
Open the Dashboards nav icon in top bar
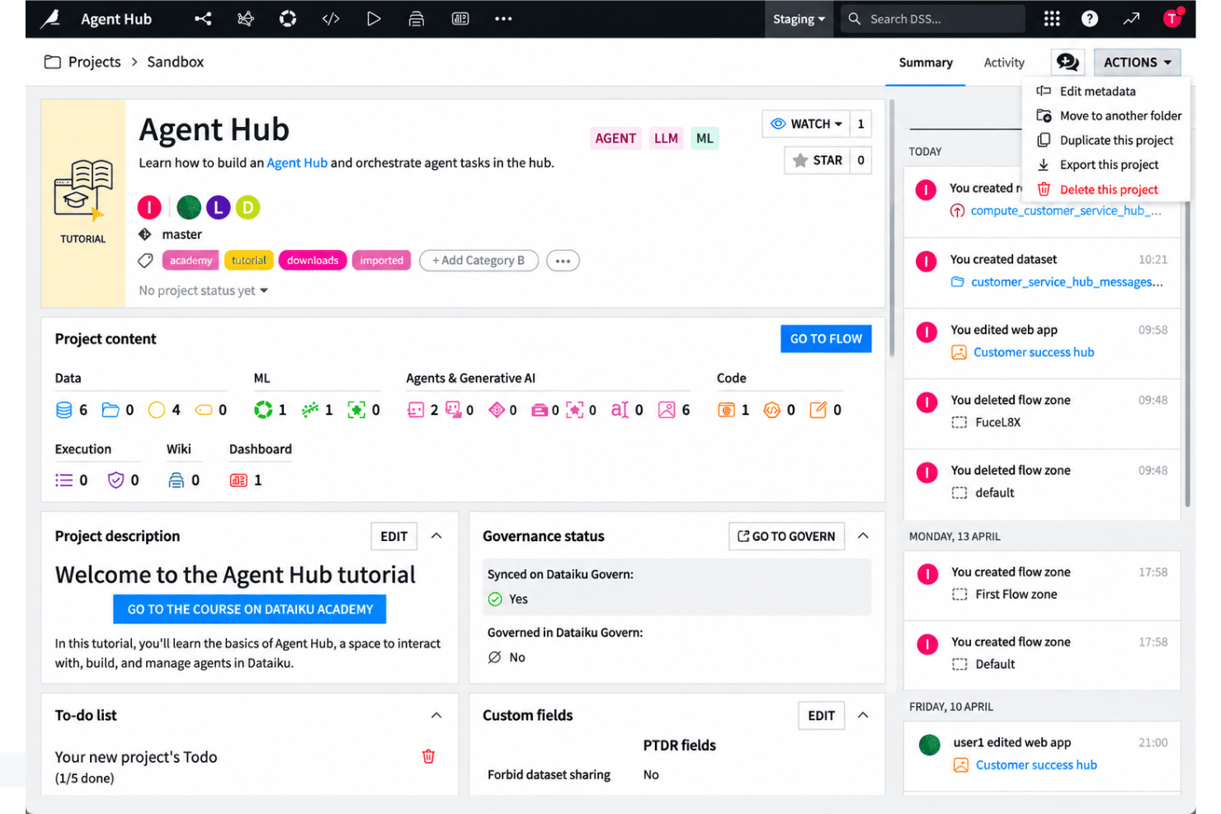[x=460, y=19]
